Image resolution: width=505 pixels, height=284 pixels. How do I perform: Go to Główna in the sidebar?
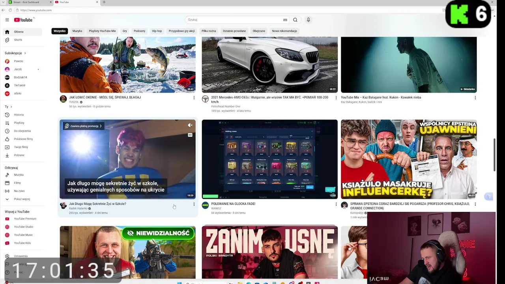(x=23, y=32)
